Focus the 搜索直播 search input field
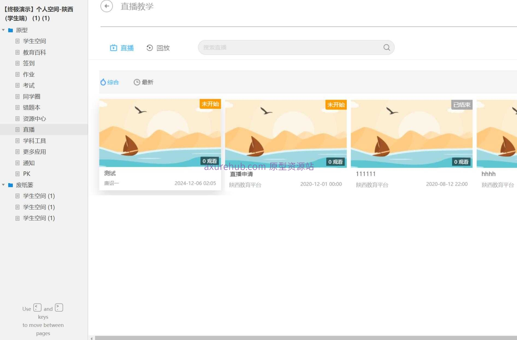Viewport: 517px width, 340px height. 289,48
